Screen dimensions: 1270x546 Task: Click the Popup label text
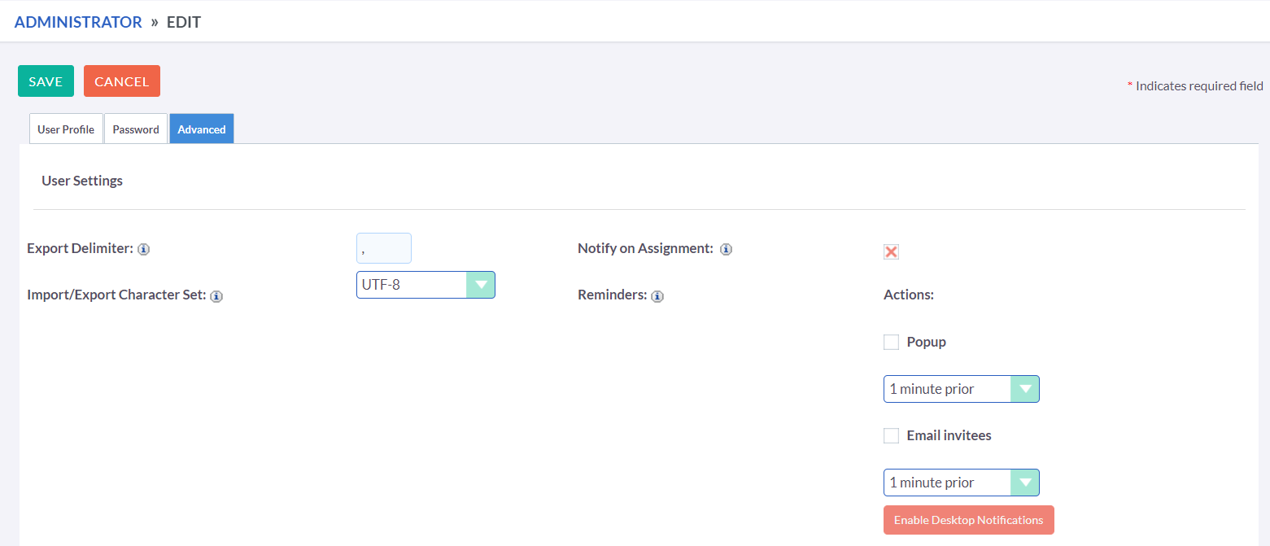[x=927, y=342]
